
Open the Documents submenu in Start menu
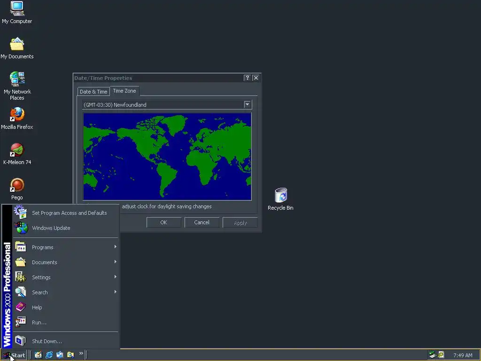pyautogui.click(x=66, y=262)
